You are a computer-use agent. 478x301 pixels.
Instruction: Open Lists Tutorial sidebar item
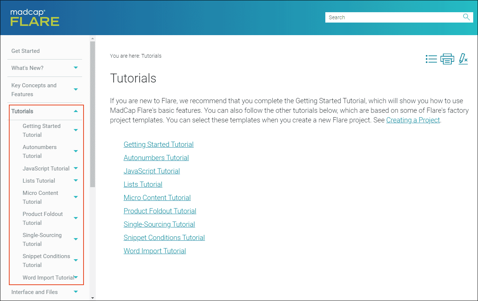[39, 181]
